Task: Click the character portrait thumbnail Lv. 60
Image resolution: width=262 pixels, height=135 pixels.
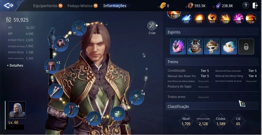Action: [17, 110]
